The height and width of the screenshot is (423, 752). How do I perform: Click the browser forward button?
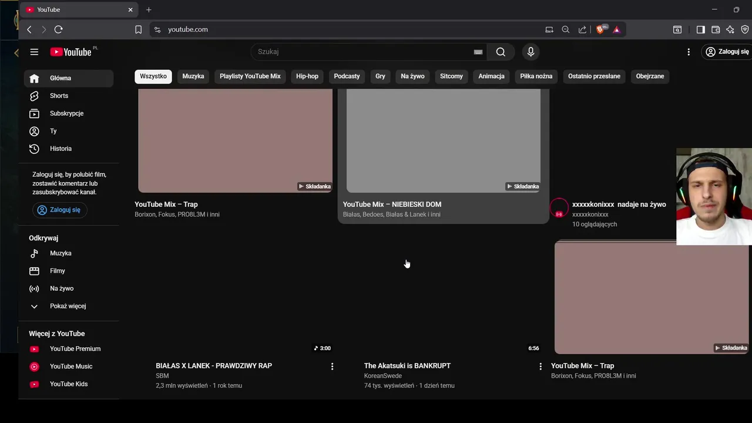click(43, 29)
